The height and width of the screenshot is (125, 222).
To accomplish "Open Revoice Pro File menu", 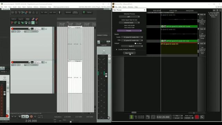I will [116, 7].
